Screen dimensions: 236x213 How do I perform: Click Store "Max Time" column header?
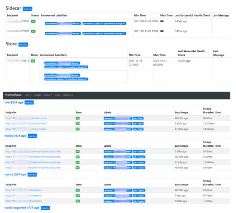[x=159, y=55]
